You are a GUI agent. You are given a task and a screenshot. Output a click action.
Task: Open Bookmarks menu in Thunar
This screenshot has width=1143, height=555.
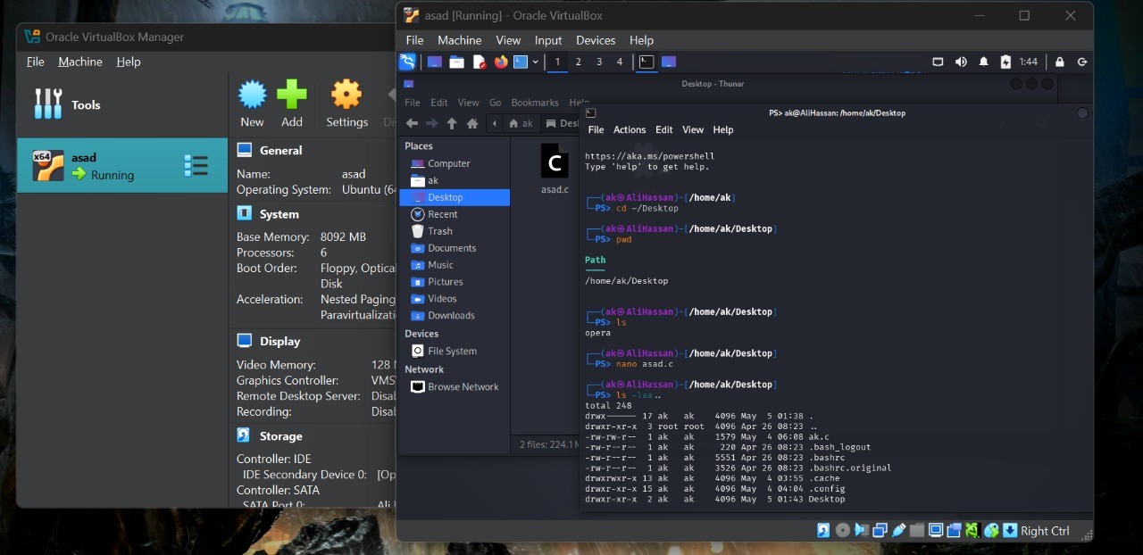coord(535,103)
